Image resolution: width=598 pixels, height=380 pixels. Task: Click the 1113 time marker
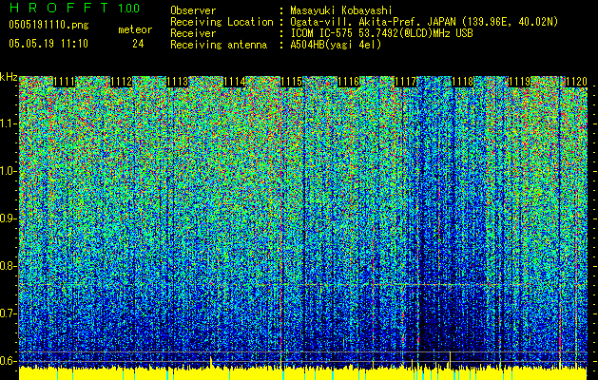[178, 82]
